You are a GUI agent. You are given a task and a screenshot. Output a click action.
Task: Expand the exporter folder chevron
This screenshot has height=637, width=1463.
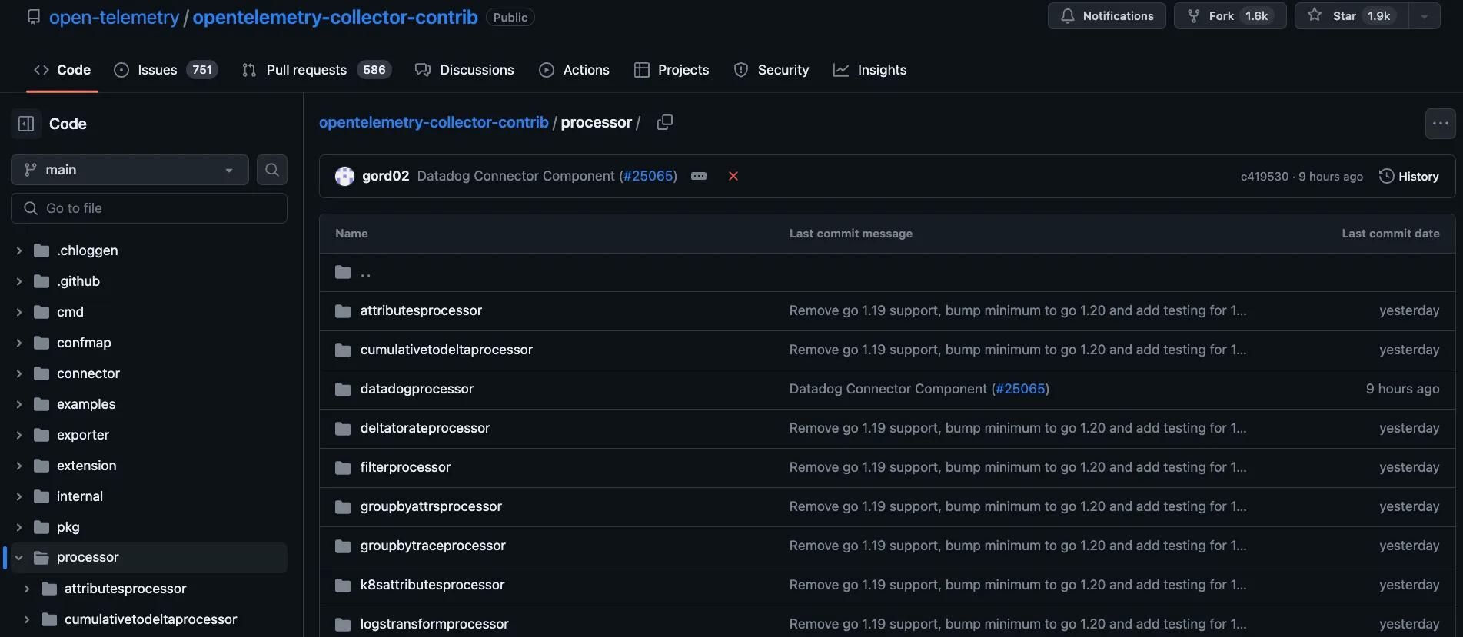(19, 435)
